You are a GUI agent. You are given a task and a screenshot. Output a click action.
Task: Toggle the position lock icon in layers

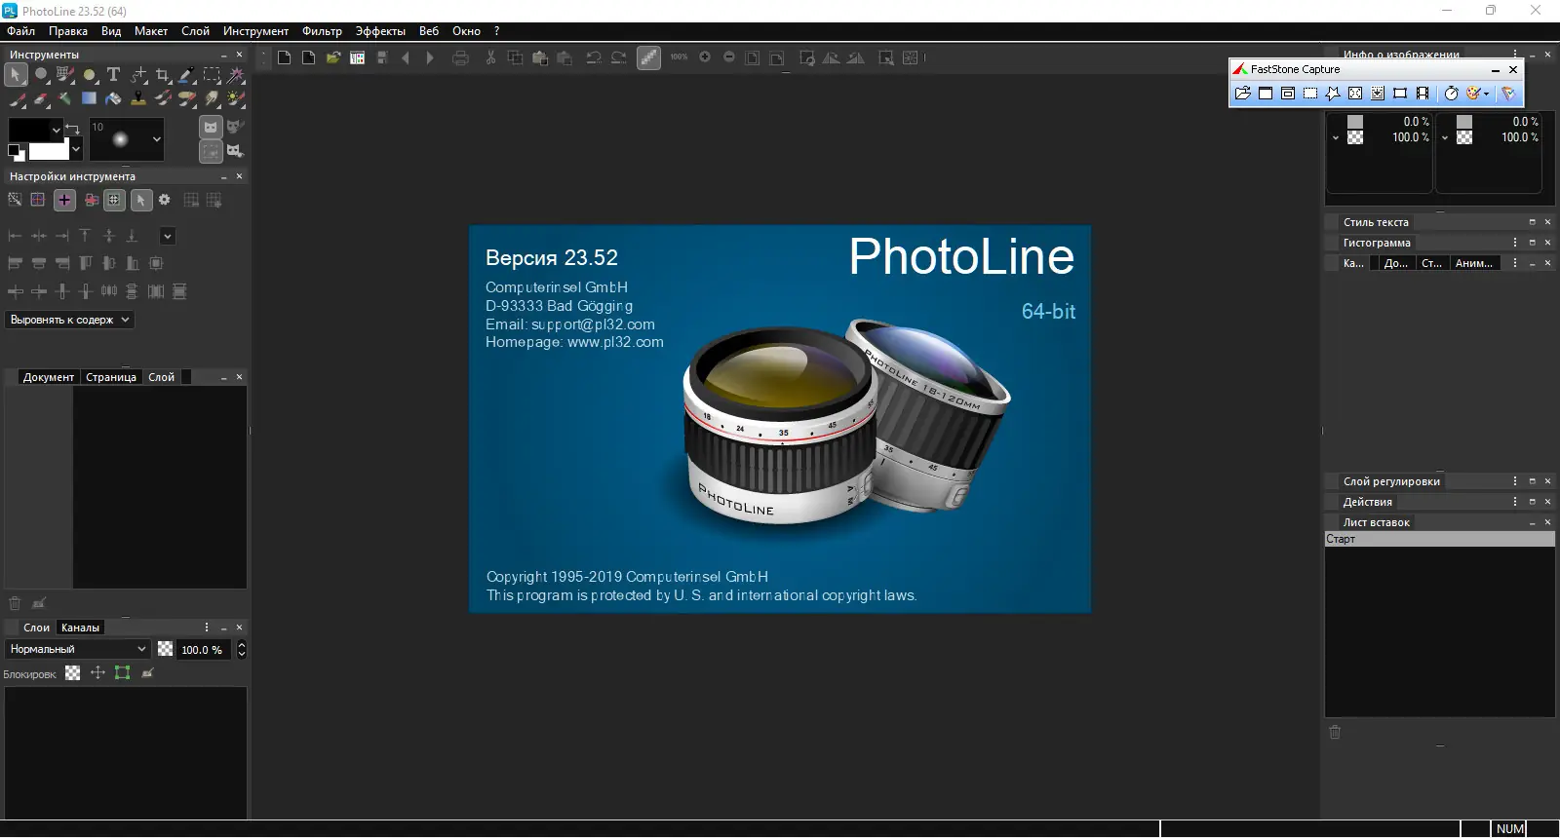97,673
